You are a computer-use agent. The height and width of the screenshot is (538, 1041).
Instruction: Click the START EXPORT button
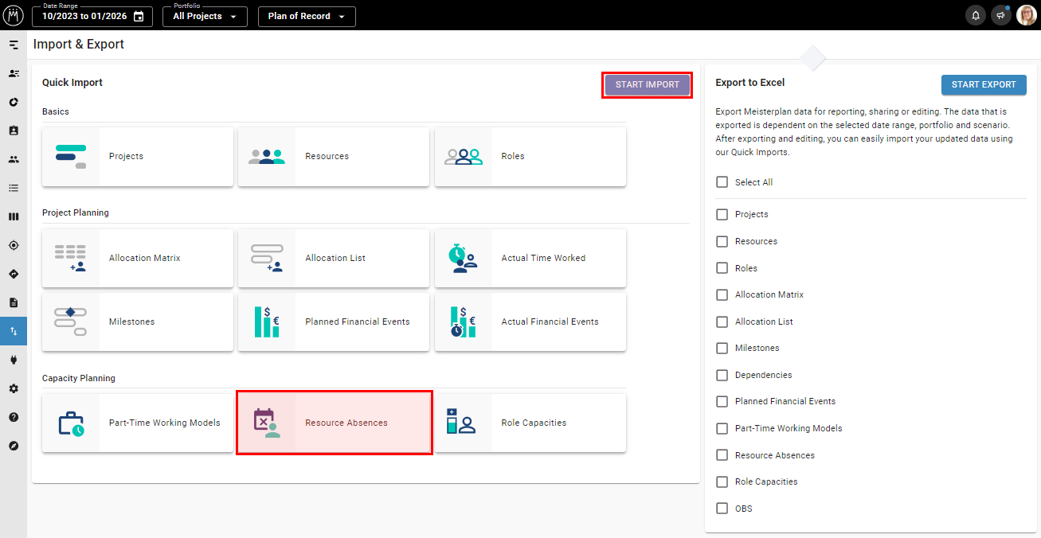(x=984, y=84)
